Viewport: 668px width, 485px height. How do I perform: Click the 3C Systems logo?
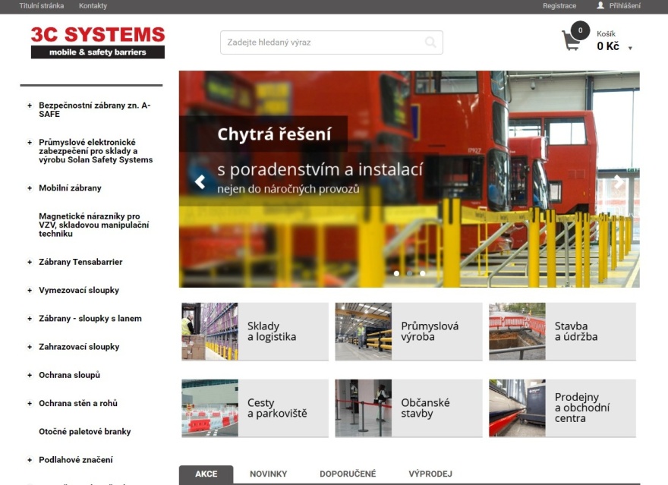[98, 43]
